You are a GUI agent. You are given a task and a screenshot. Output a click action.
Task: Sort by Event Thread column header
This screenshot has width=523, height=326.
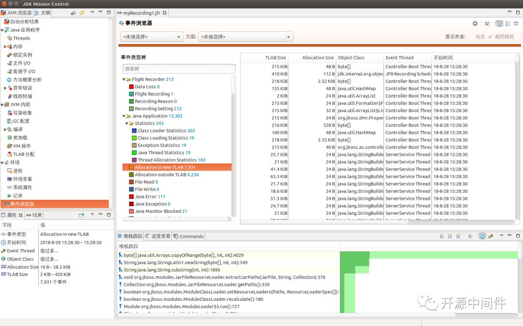407,58
